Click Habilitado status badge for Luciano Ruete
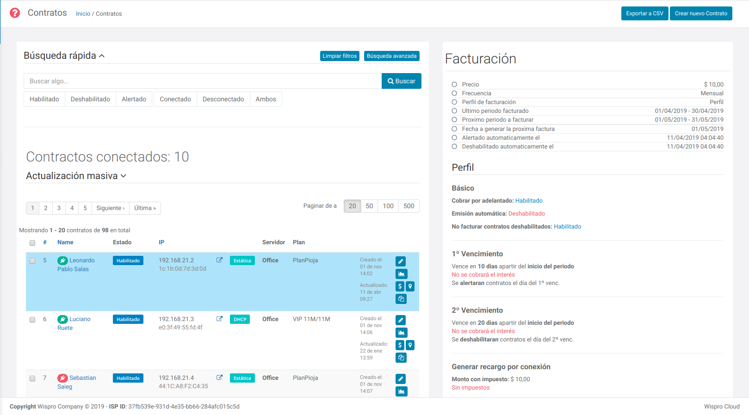 click(x=128, y=319)
